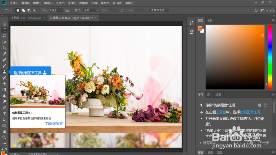The width and height of the screenshot is (276, 155).
Task: Select the Lasso tool
Action: (x=4, y=36)
